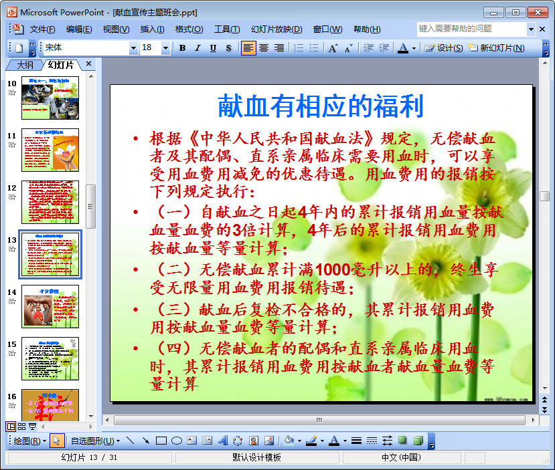Select the rectangle shape tool

pos(161,441)
